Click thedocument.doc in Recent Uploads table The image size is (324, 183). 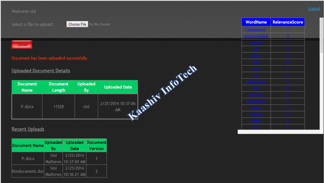point(28,171)
